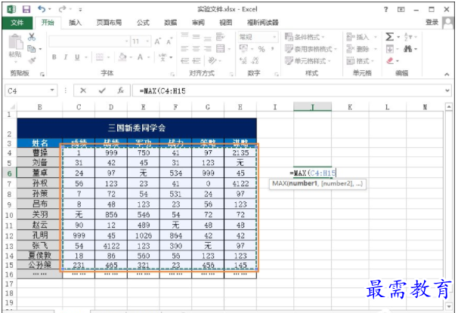Decrease indent icon
The image size is (458, 313).
(184, 60)
